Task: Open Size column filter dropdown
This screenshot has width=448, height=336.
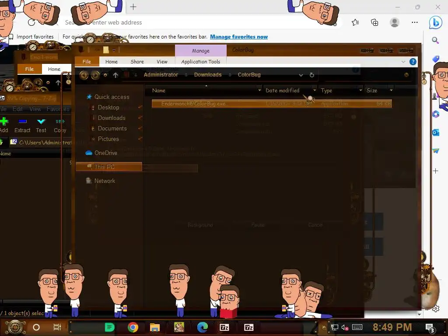Action: (x=391, y=90)
